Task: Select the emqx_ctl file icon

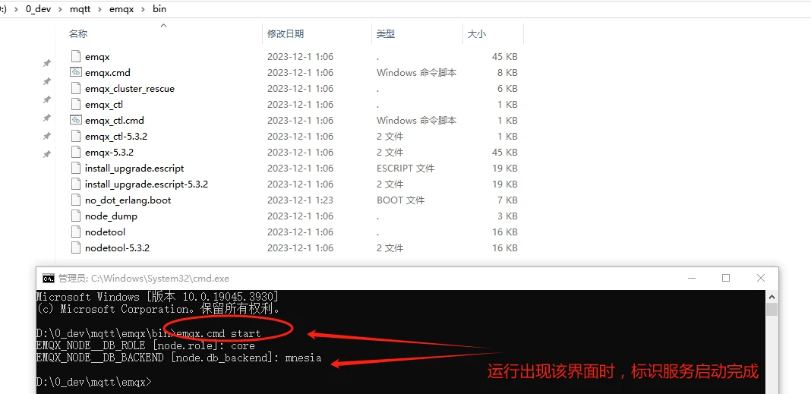Action: 75,105
